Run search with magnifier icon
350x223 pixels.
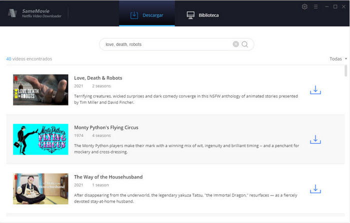click(x=245, y=44)
